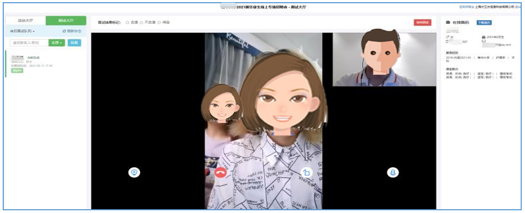Switch to the green 面试大厅 tab
The width and height of the screenshot is (525, 213).
click(x=66, y=21)
